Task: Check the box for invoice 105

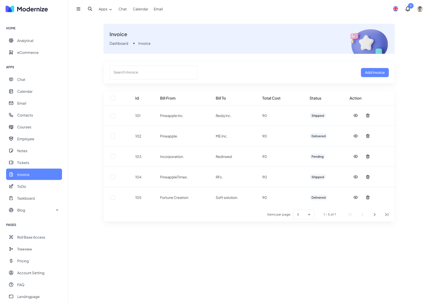Action: point(113,197)
